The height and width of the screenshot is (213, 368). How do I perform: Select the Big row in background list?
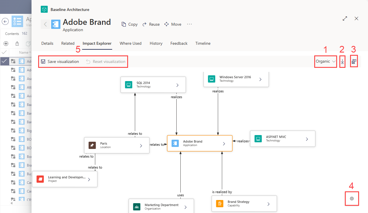[16, 130]
